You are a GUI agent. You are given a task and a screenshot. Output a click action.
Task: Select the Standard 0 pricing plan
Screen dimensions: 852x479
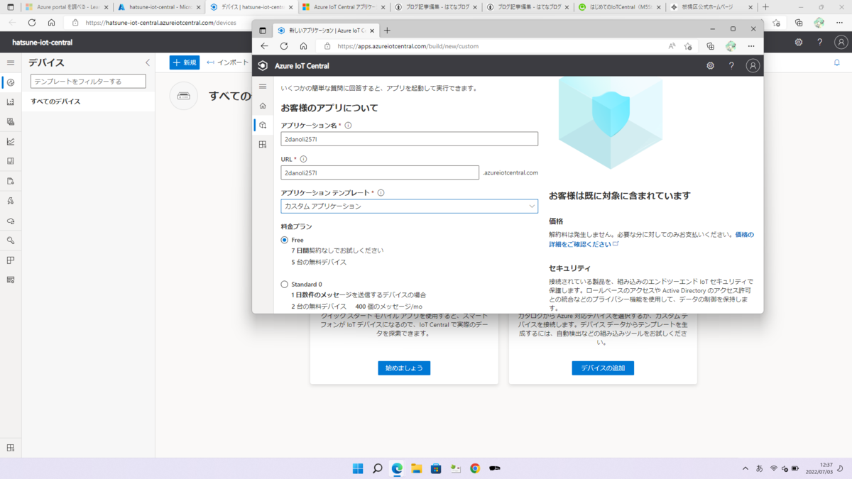tap(285, 285)
